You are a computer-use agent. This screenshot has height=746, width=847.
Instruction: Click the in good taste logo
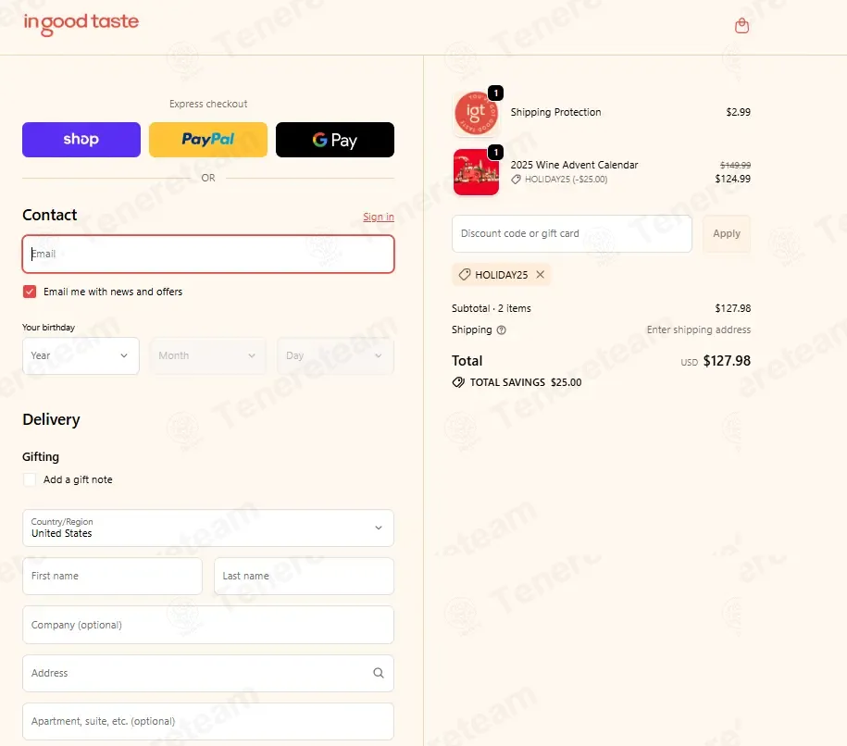[81, 23]
